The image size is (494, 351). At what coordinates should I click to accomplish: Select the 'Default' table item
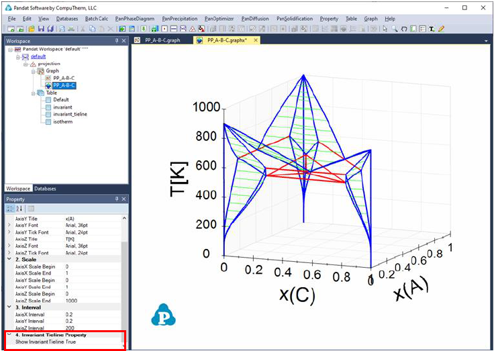(61, 99)
